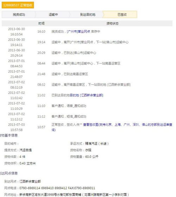Click status 客户通知，短信_通知成功
176x197 pixels.
pyautogui.click(x=69, y=116)
